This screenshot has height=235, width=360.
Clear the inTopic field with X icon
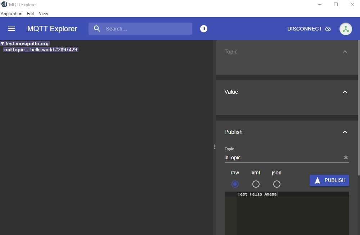[x=346, y=158]
